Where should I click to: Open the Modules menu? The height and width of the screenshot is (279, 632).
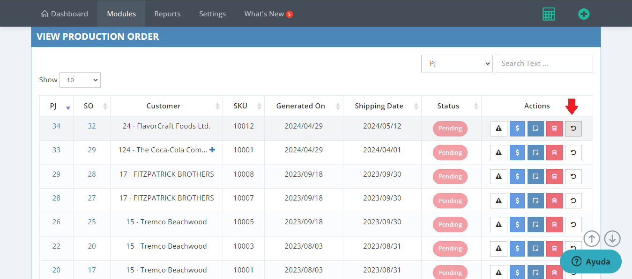pos(121,14)
